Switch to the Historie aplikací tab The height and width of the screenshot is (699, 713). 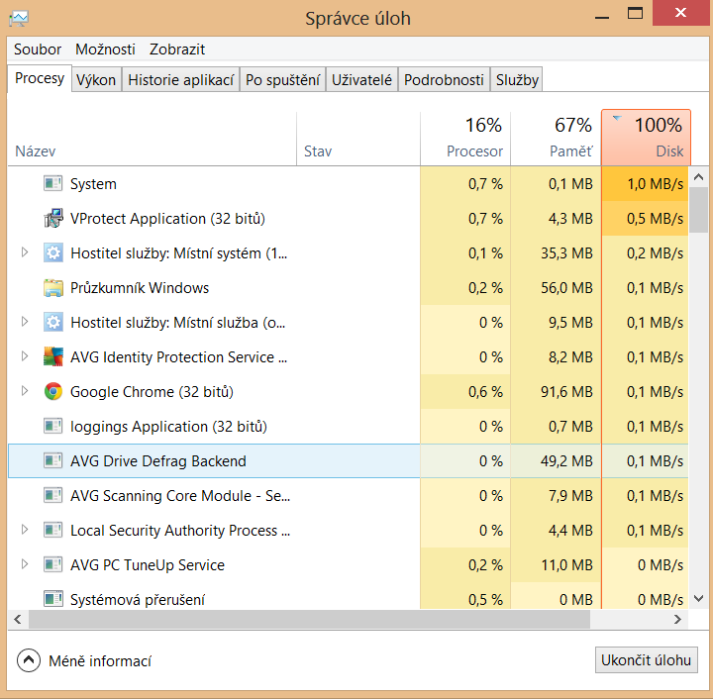point(180,80)
